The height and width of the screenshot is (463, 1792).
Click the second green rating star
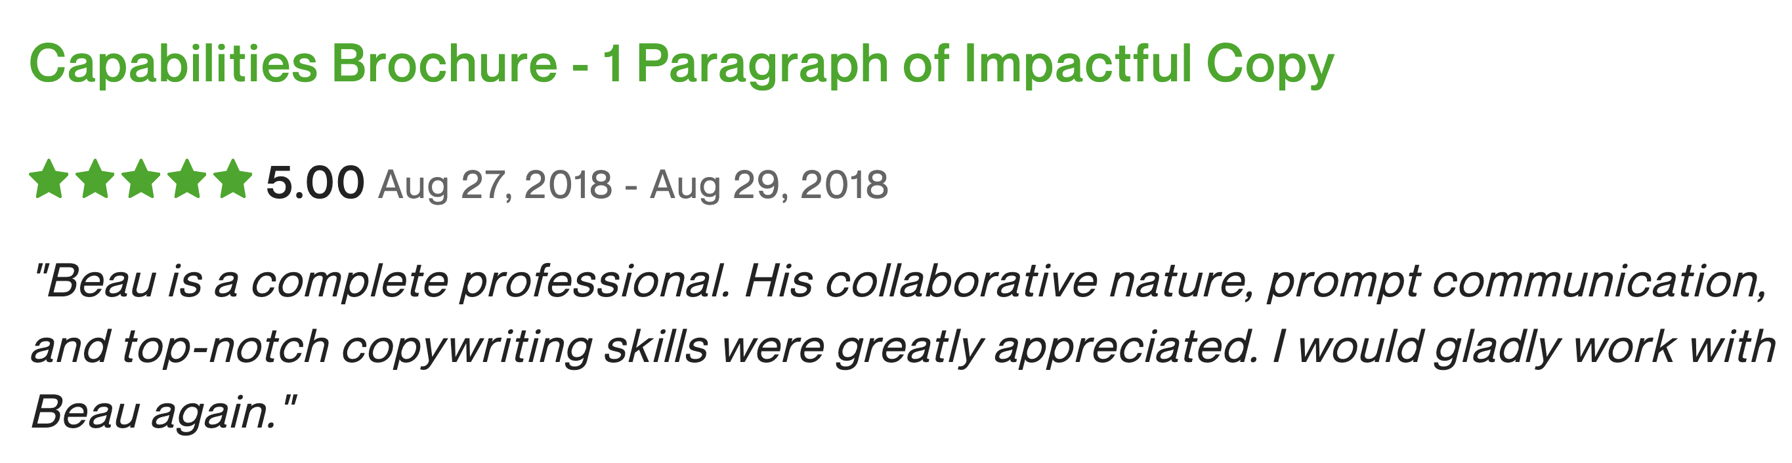pos(95,179)
